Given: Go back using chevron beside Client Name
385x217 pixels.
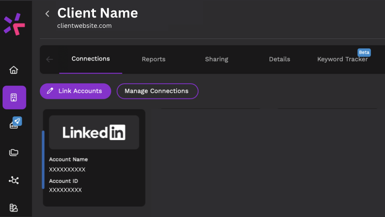Looking at the screenshot, I should (x=47, y=14).
